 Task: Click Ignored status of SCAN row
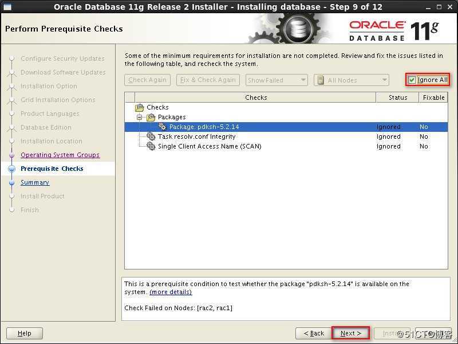coord(388,146)
